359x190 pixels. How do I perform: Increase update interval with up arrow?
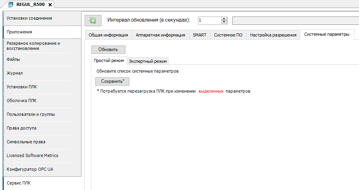coord(224,18)
